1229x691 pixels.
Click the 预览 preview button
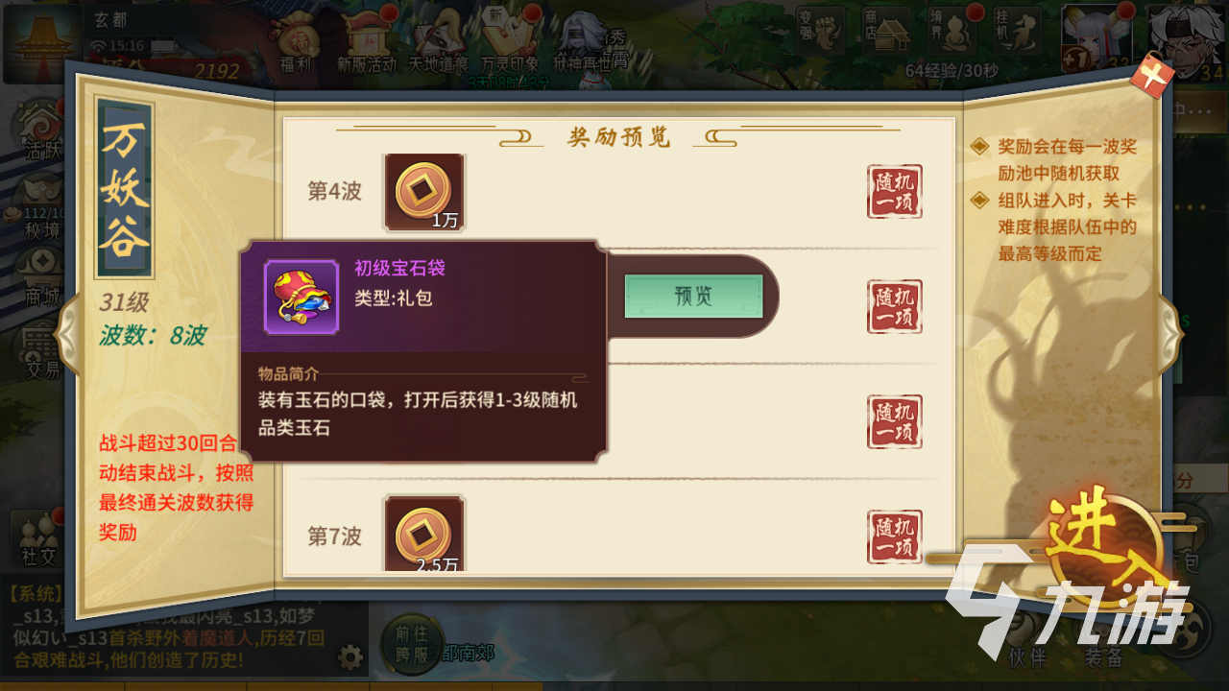[x=694, y=296]
